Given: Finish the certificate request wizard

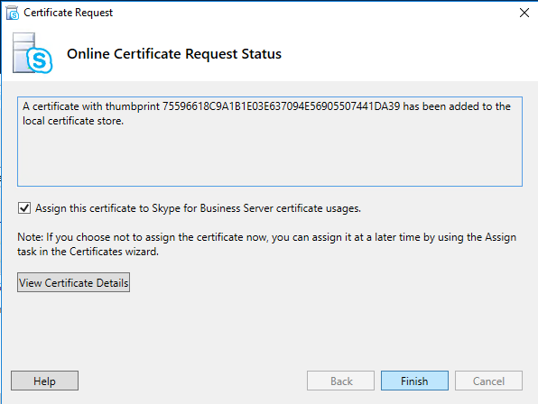Looking at the screenshot, I should click(414, 381).
